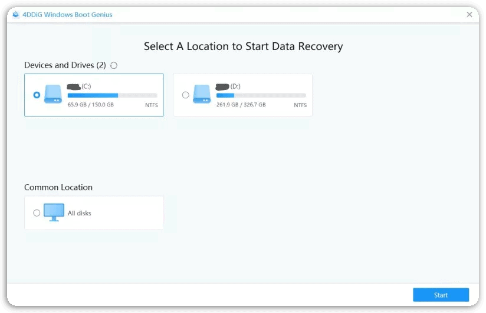
Task: Click the 65.9 GB / 150.0 GB label
Action: point(90,105)
